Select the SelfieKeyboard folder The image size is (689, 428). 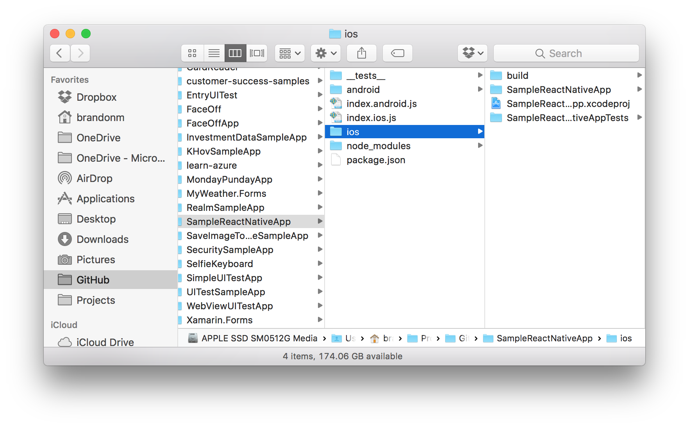(251, 264)
